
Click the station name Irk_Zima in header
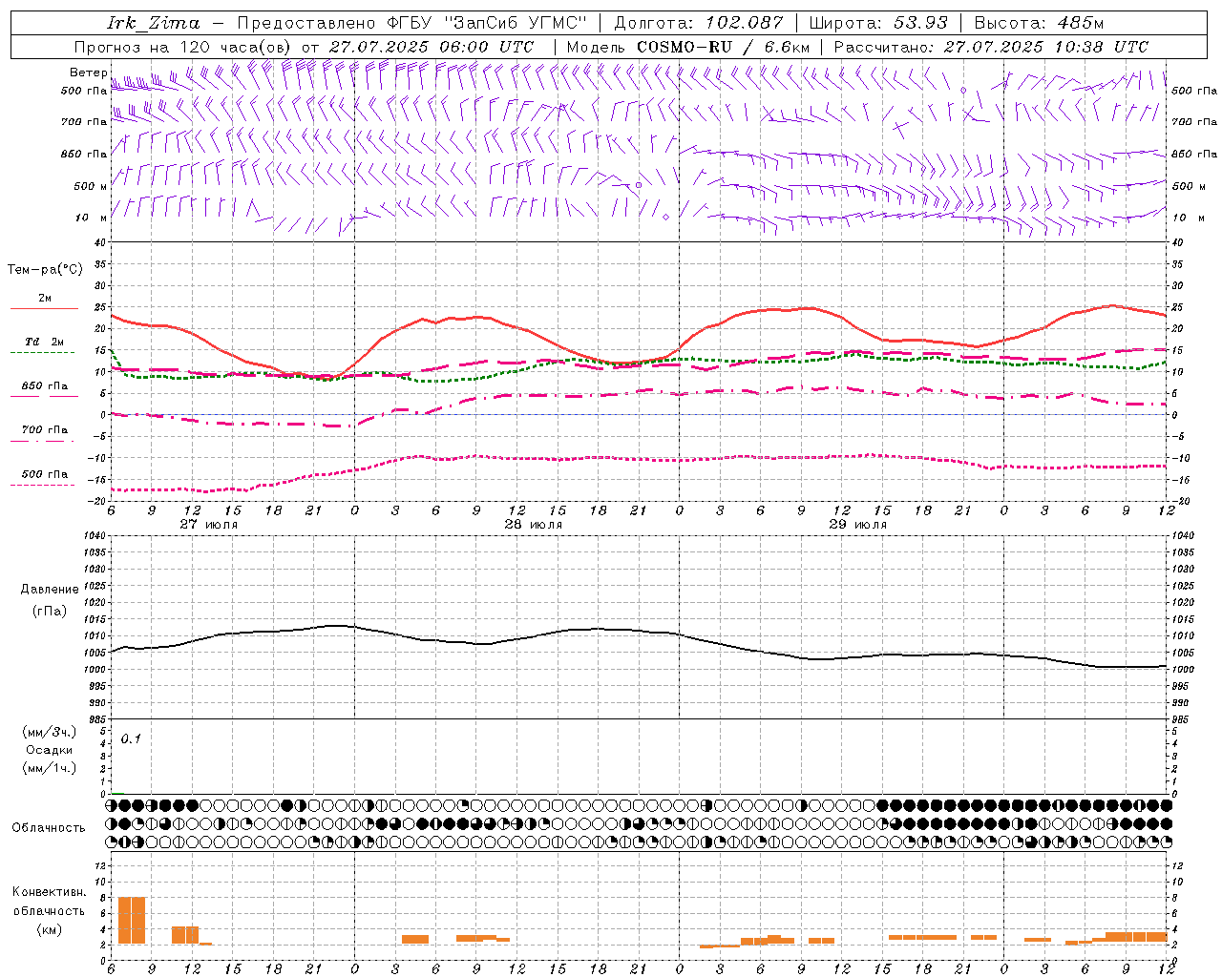pos(154,23)
